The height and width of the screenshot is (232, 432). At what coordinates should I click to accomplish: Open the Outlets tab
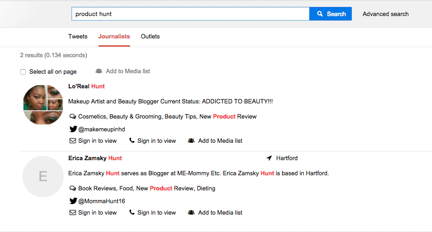pyautogui.click(x=150, y=36)
